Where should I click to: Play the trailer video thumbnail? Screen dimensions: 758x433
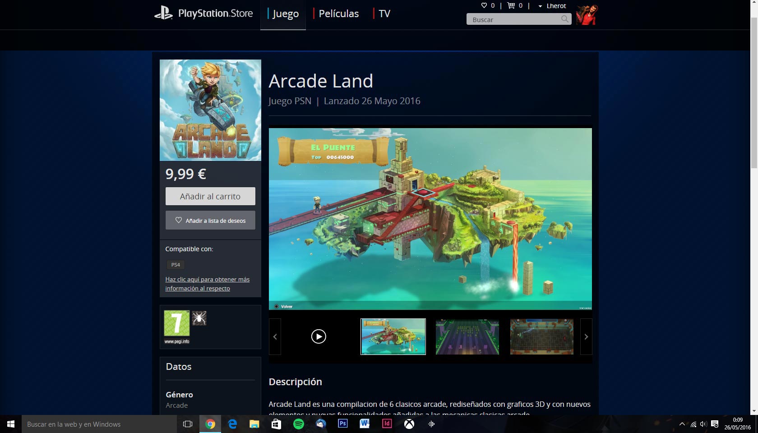(x=319, y=336)
